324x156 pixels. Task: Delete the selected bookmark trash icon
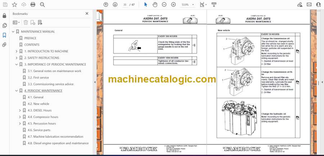point(26,23)
